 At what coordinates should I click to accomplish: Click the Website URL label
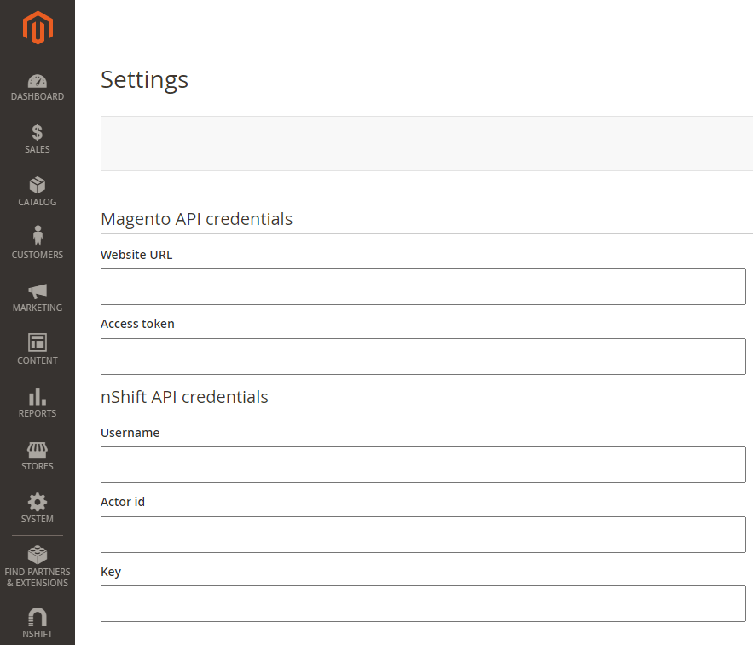136,255
